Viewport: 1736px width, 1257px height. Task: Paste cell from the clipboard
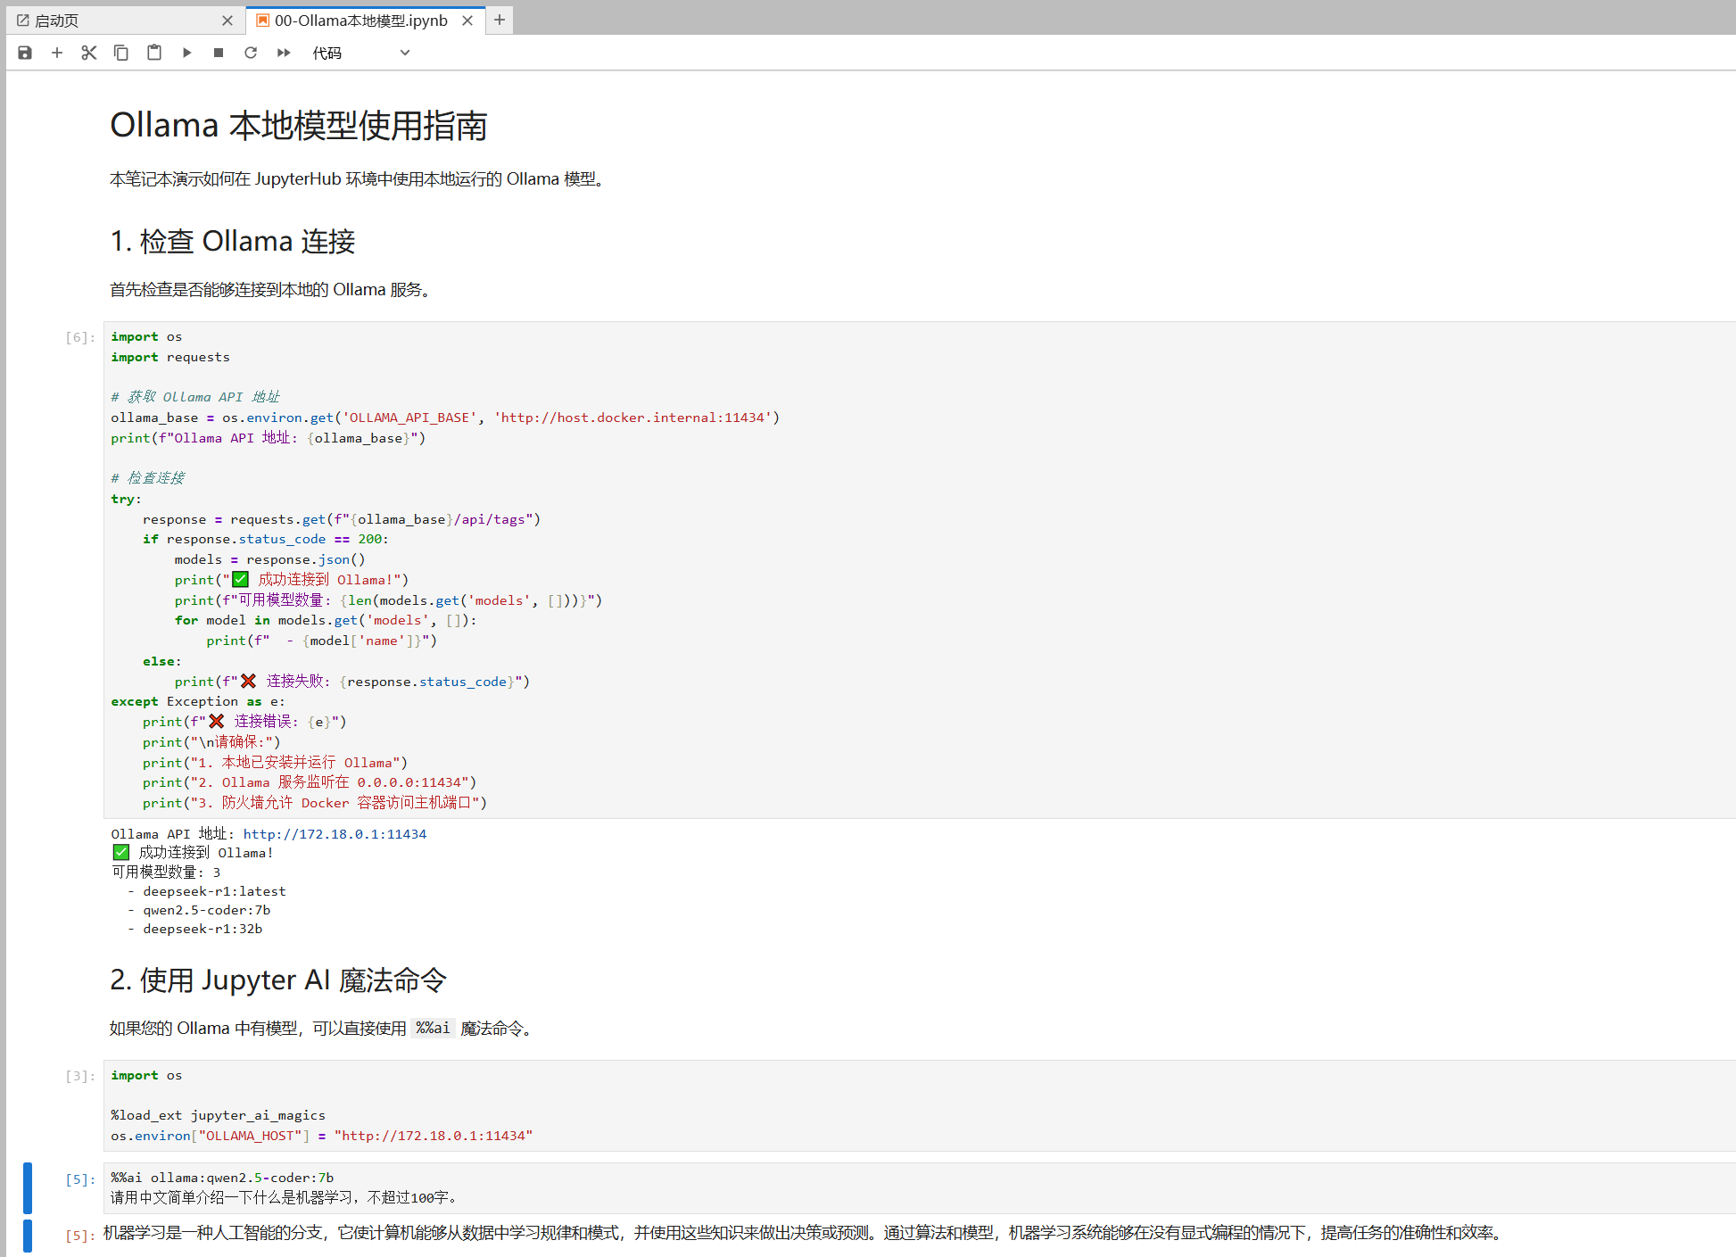[x=154, y=53]
